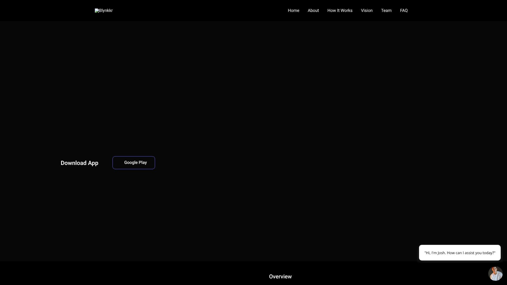Viewport: 507px width, 285px height.
Task: Click the Blynkkr brand name text
Action: pos(106,11)
